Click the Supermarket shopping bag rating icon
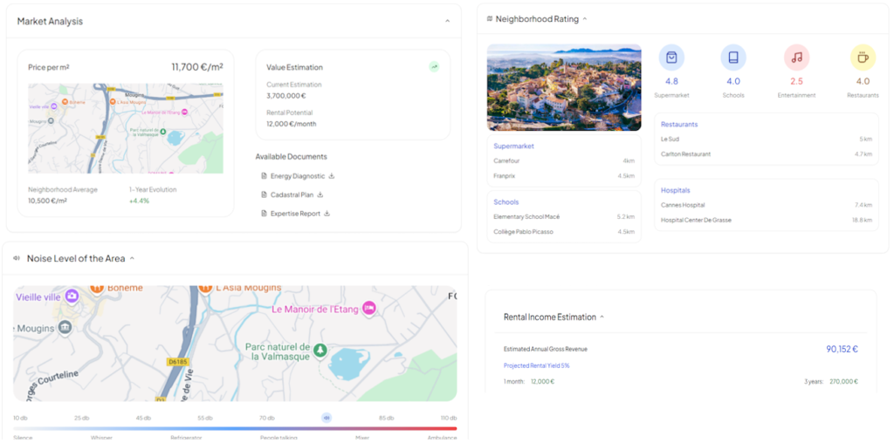The width and height of the screenshot is (894, 443). tap(671, 58)
